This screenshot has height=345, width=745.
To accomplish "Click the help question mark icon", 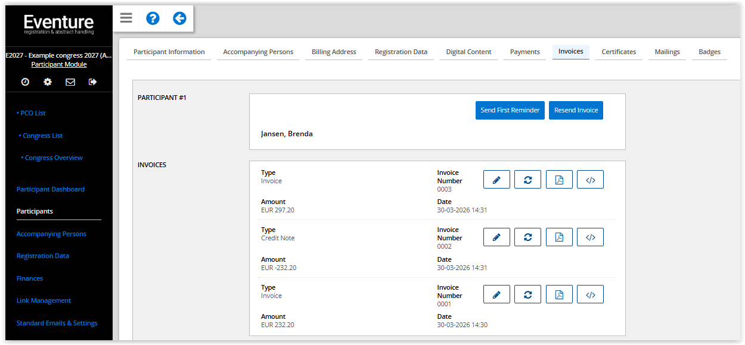I will point(153,18).
